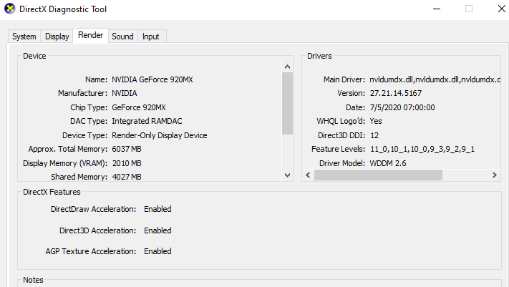Click Device panel scroll up arrow
This screenshot has width=509, height=287.
pyautogui.click(x=287, y=67)
